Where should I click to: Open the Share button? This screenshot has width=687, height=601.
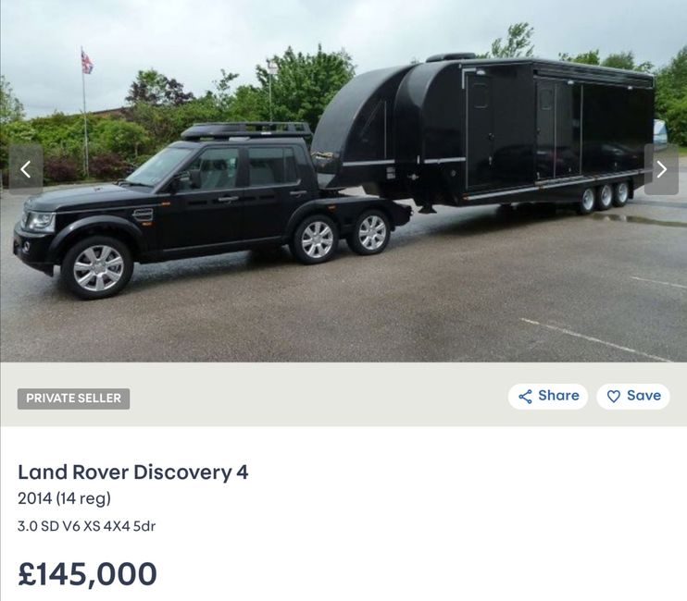[x=548, y=397]
